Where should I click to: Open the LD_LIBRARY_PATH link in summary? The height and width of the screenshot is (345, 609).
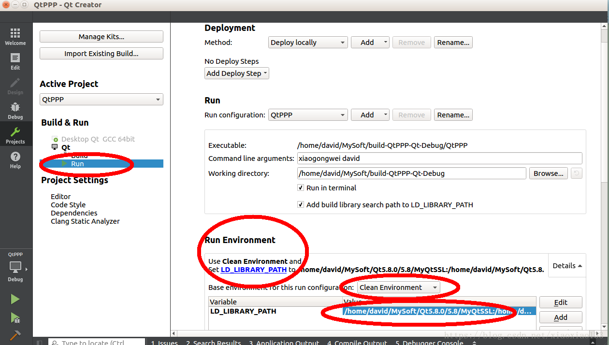click(254, 270)
